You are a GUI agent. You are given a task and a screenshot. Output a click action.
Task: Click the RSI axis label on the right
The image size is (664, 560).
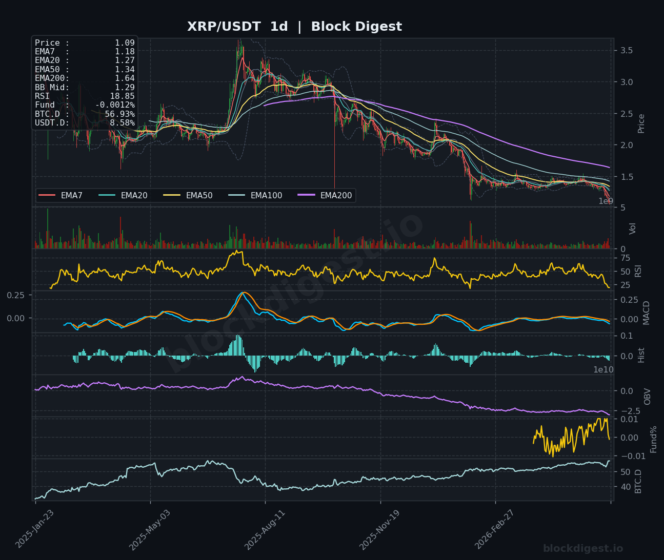point(638,271)
